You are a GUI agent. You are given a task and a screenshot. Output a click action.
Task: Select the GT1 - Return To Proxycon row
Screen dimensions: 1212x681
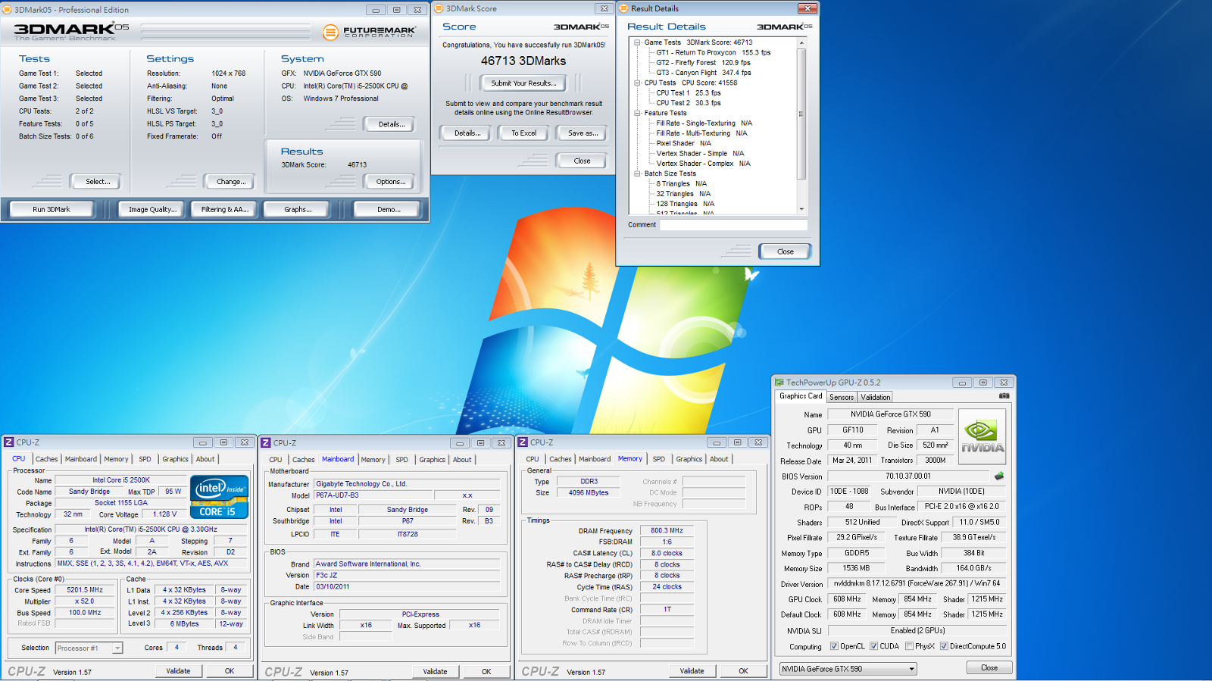click(x=713, y=53)
